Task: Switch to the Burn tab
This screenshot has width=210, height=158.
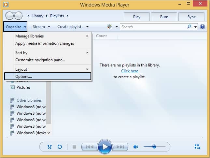Action: tap(164, 17)
